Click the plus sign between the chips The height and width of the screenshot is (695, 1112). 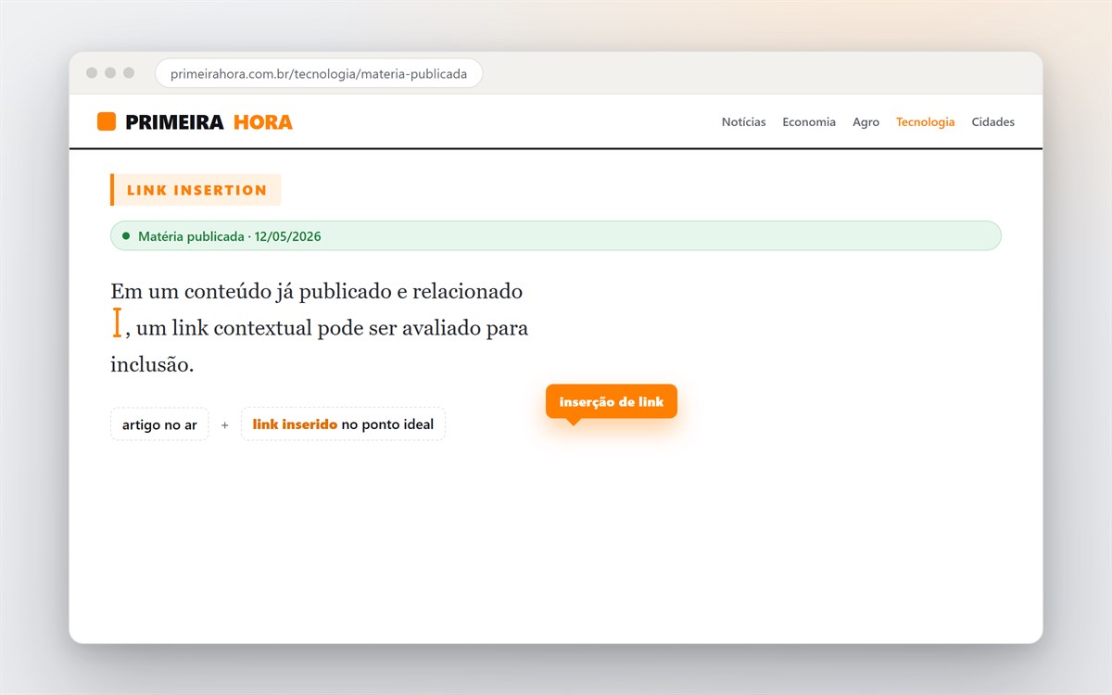(x=224, y=425)
